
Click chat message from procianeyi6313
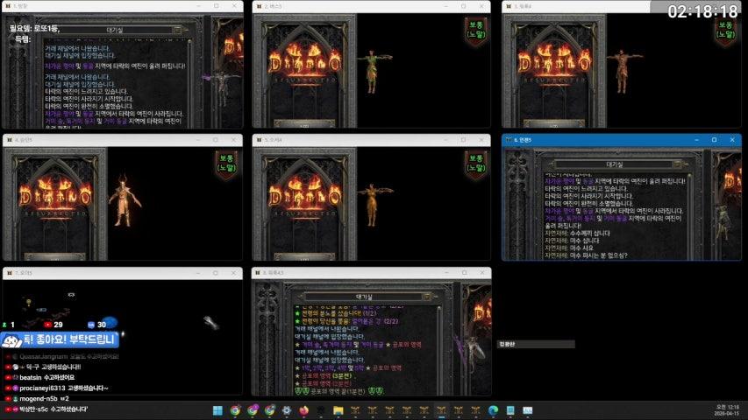tap(57, 388)
